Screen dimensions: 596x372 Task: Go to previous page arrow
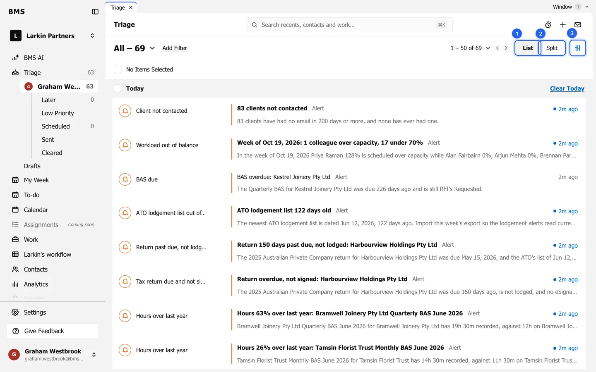click(x=497, y=48)
